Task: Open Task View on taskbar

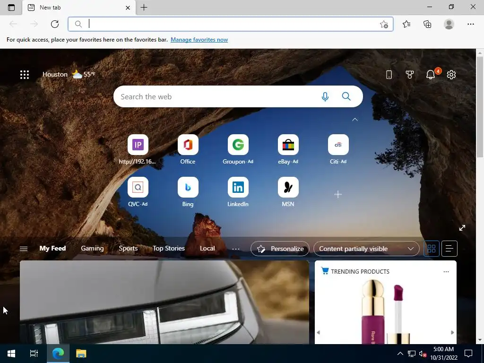Action: click(34, 354)
